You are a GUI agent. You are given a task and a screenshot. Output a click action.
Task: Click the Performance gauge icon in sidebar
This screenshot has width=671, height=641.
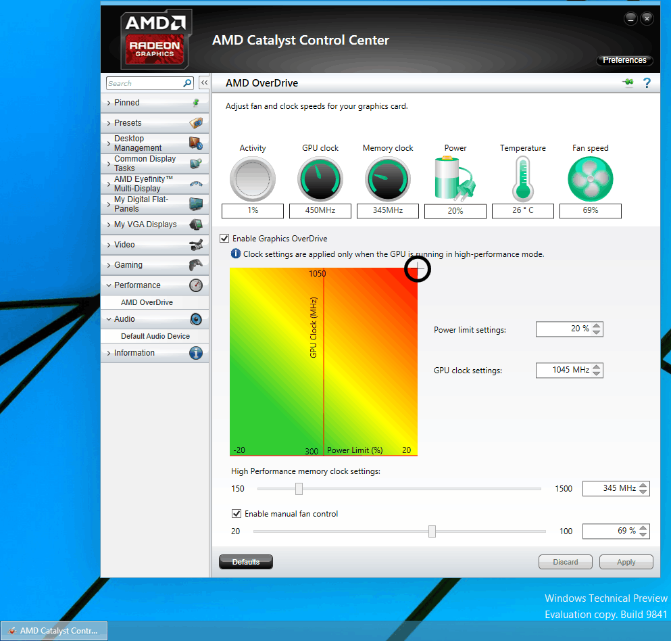[196, 285]
